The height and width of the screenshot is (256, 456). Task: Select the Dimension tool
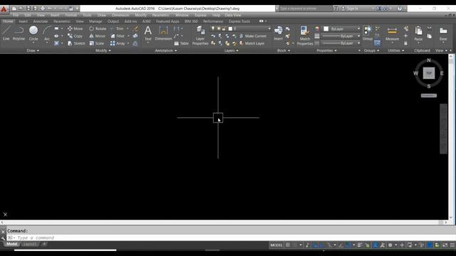[x=163, y=33]
